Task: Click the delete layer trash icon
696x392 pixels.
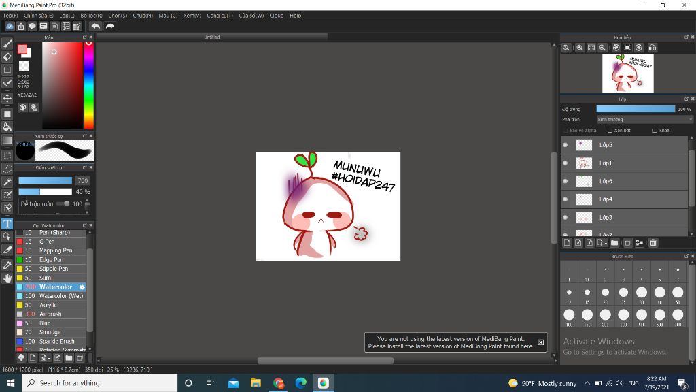Action: pos(653,243)
